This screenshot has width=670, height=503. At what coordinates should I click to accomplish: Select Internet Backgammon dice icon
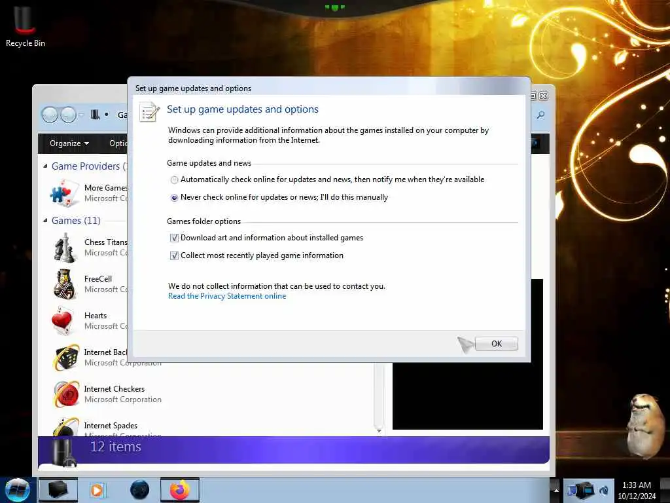pos(66,358)
